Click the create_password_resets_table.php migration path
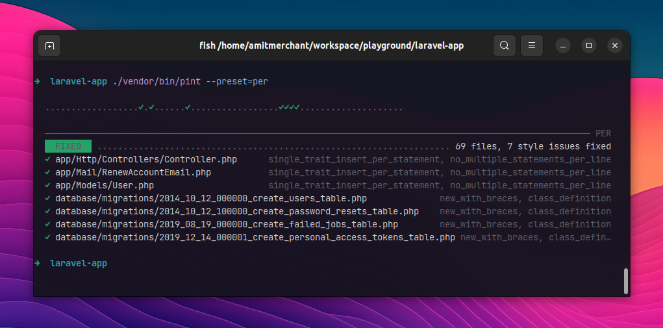The image size is (663, 328). pos(237,211)
